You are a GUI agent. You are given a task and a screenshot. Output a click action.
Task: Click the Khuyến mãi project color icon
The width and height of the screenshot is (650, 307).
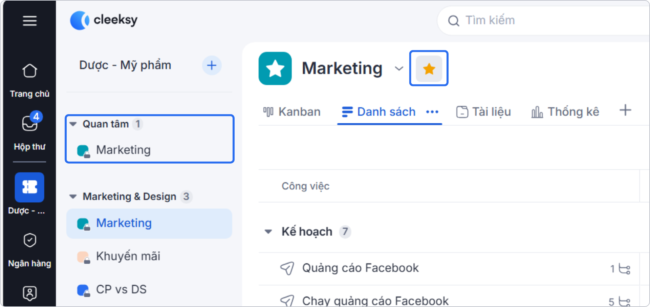coord(83,257)
